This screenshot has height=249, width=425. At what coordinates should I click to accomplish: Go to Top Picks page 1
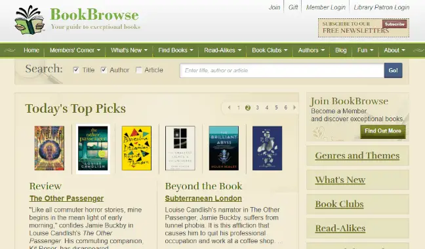click(x=239, y=107)
